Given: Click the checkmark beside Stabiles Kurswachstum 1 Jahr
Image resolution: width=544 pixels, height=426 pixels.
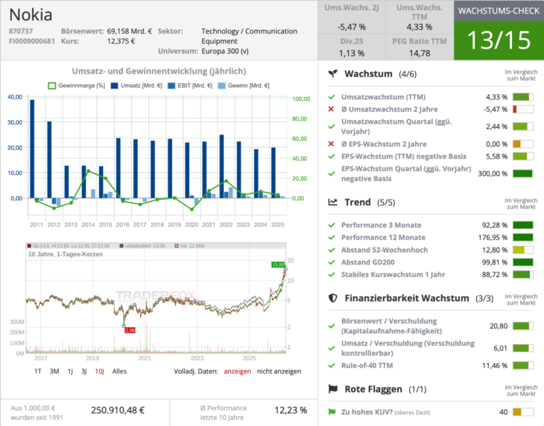Looking at the screenshot, I should coord(332,275).
